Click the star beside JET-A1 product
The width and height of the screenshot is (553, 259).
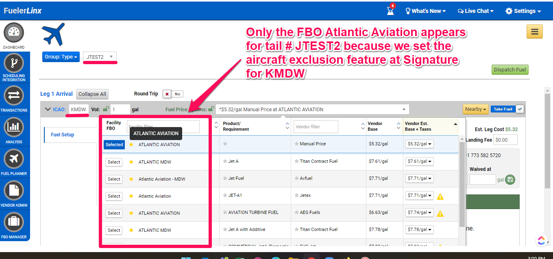point(225,195)
